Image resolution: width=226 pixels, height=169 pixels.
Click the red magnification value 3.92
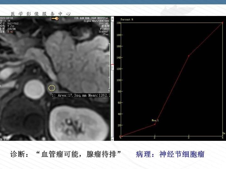pos(10,32)
